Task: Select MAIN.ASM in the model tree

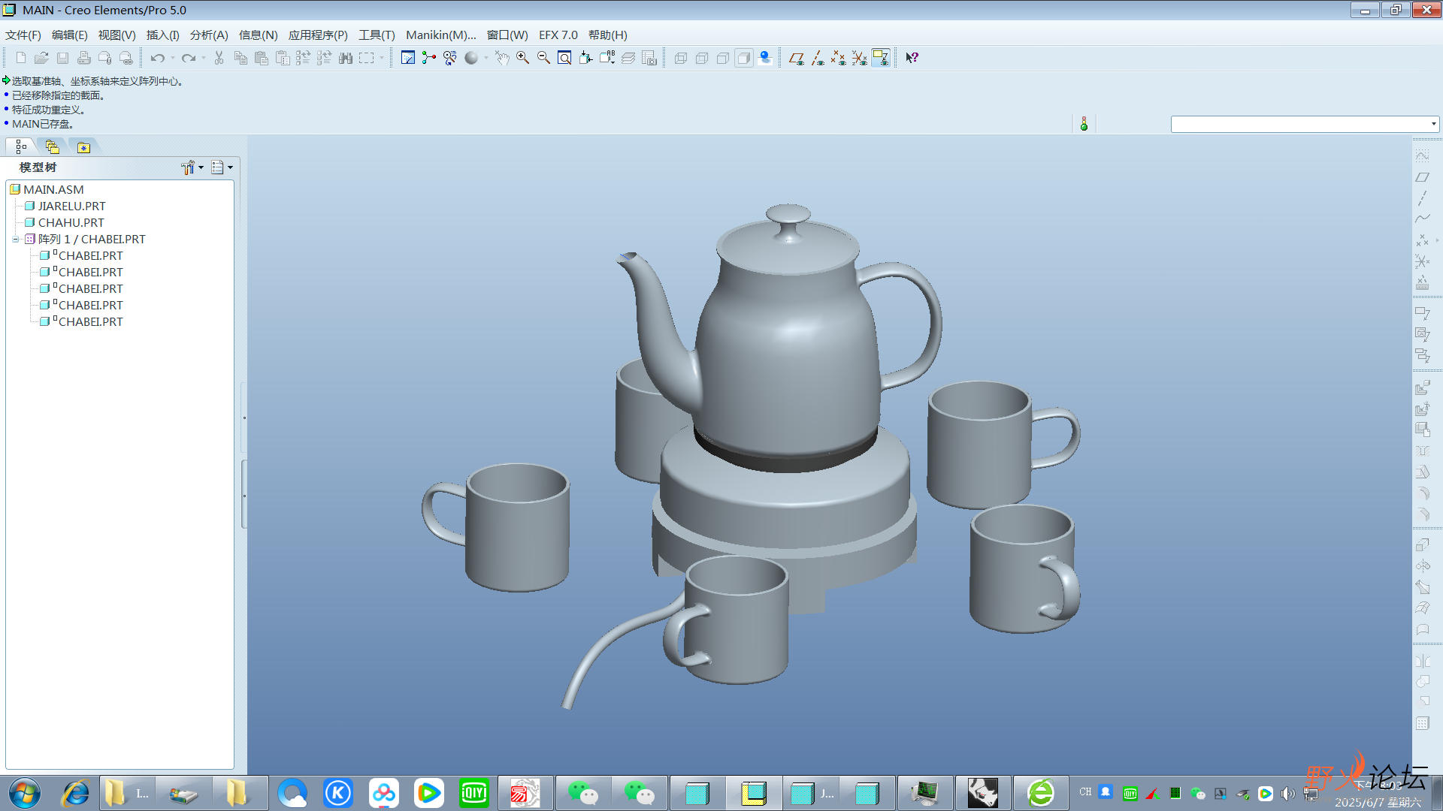Action: [x=53, y=190]
